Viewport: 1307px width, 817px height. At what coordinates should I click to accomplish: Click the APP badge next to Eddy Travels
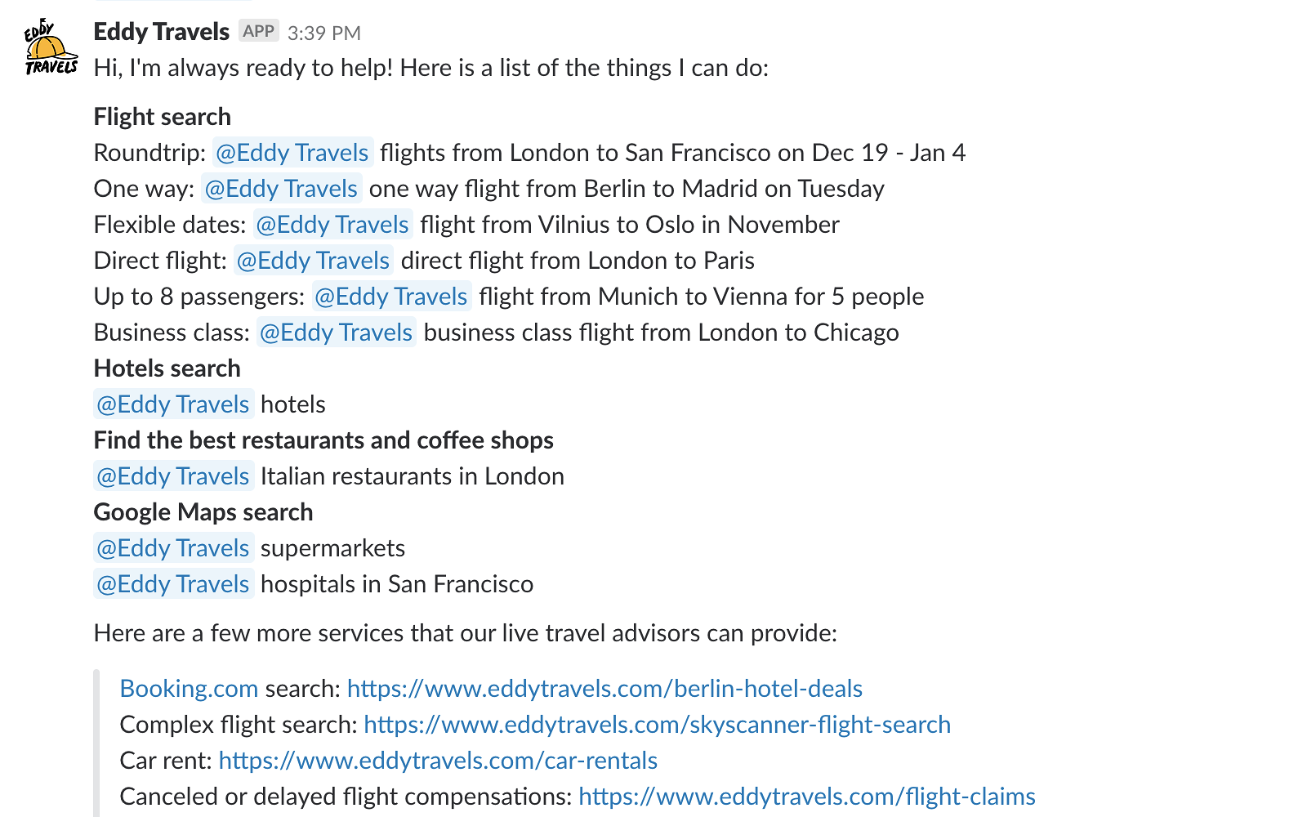(x=259, y=30)
